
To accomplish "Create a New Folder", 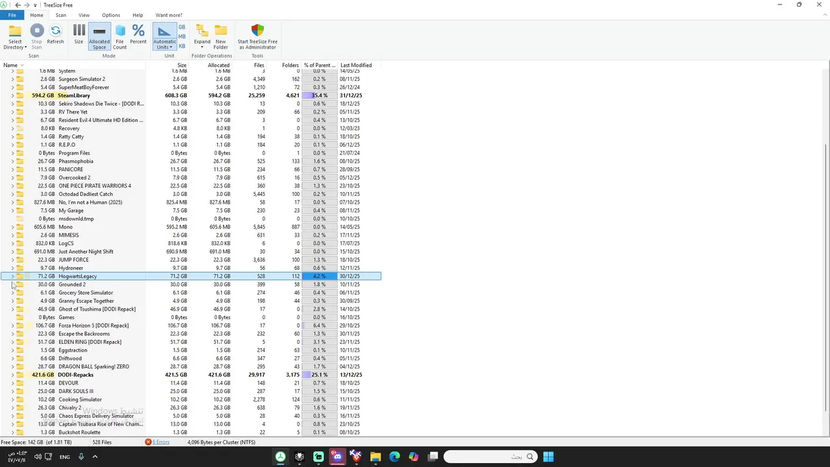I will [x=220, y=37].
